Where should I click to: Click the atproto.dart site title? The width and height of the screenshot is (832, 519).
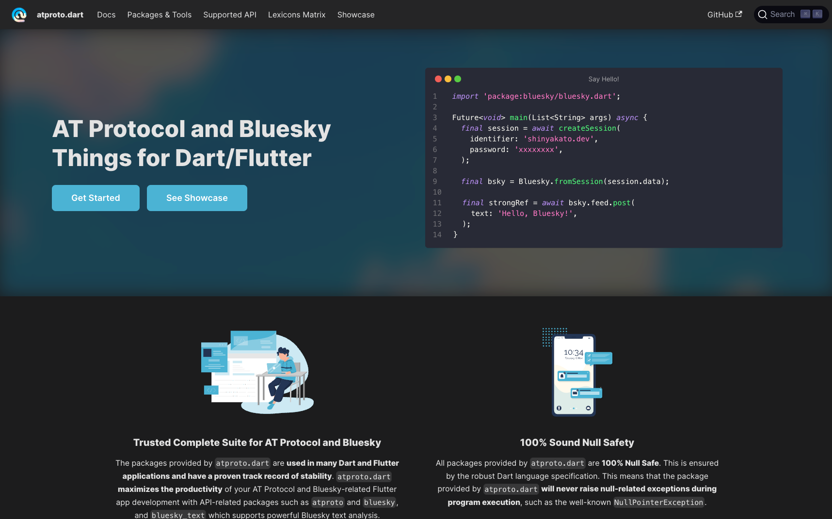[60, 15]
